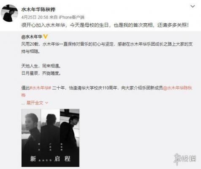Click the right portrait panel of the poster
Viewport: 201px width, 169px height.
(x=70, y=138)
